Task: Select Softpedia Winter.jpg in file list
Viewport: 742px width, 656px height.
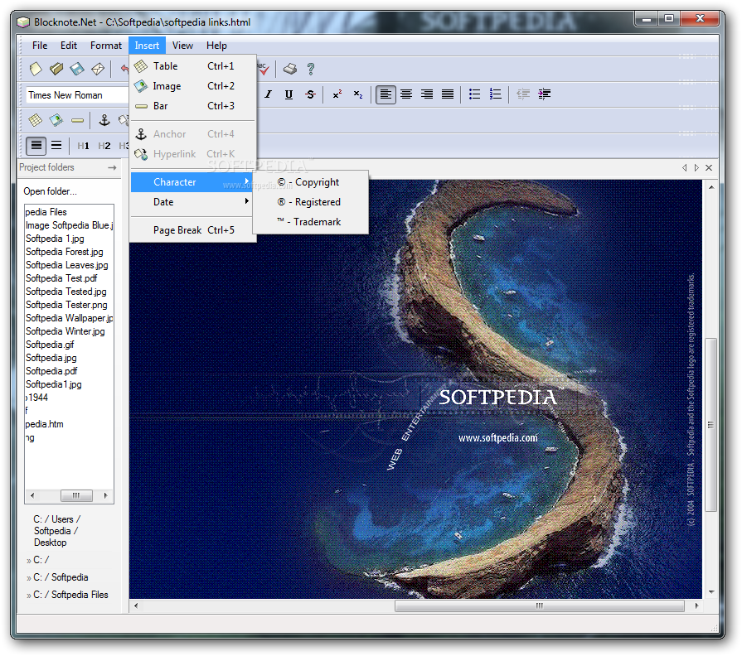Action: click(65, 331)
